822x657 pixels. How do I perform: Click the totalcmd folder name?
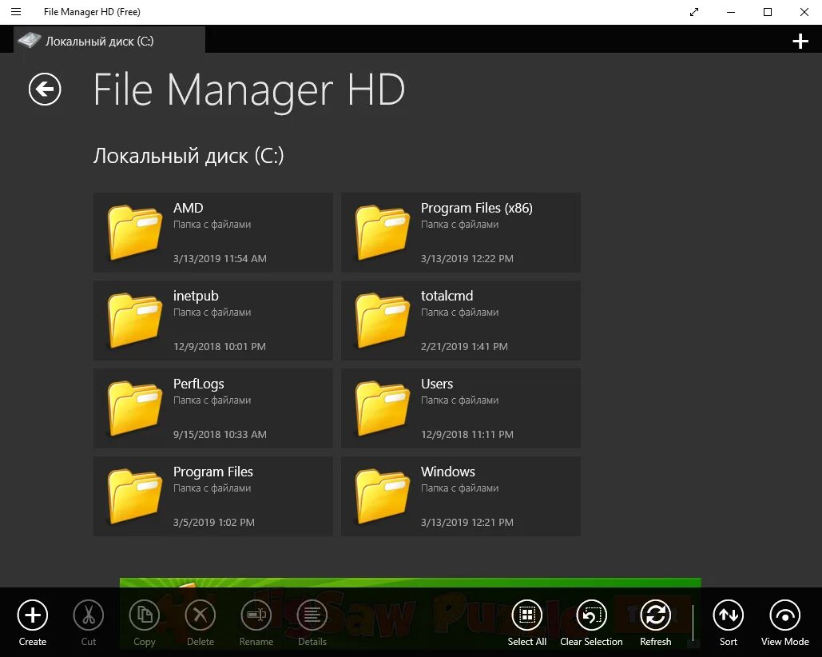click(x=447, y=296)
